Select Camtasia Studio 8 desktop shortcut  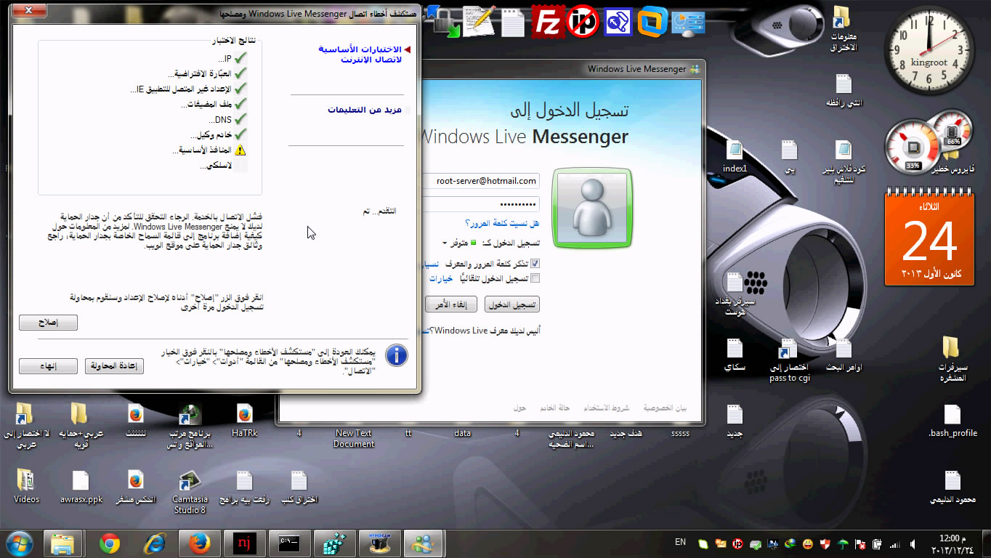[x=190, y=491]
